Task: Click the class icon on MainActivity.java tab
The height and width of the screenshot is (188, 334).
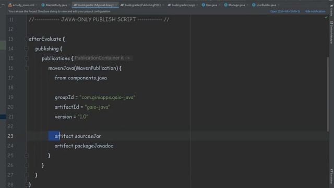Action: [43, 5]
